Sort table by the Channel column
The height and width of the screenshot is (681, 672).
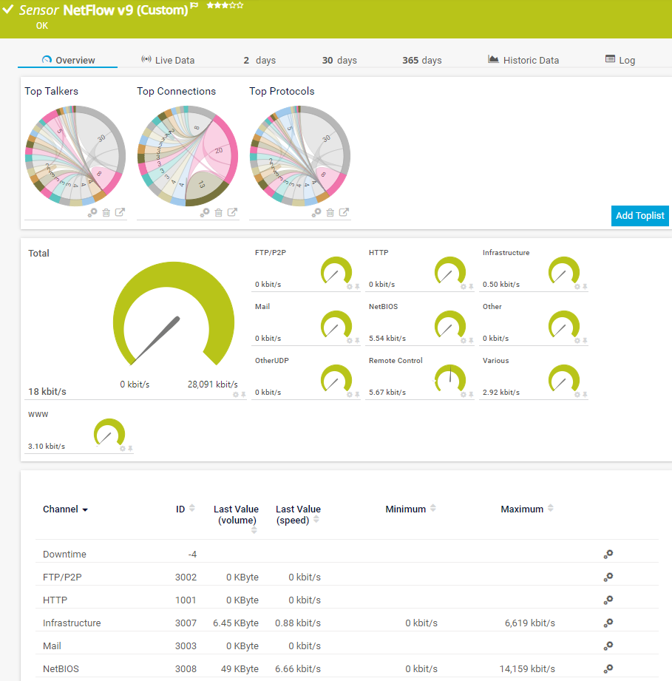tap(65, 509)
